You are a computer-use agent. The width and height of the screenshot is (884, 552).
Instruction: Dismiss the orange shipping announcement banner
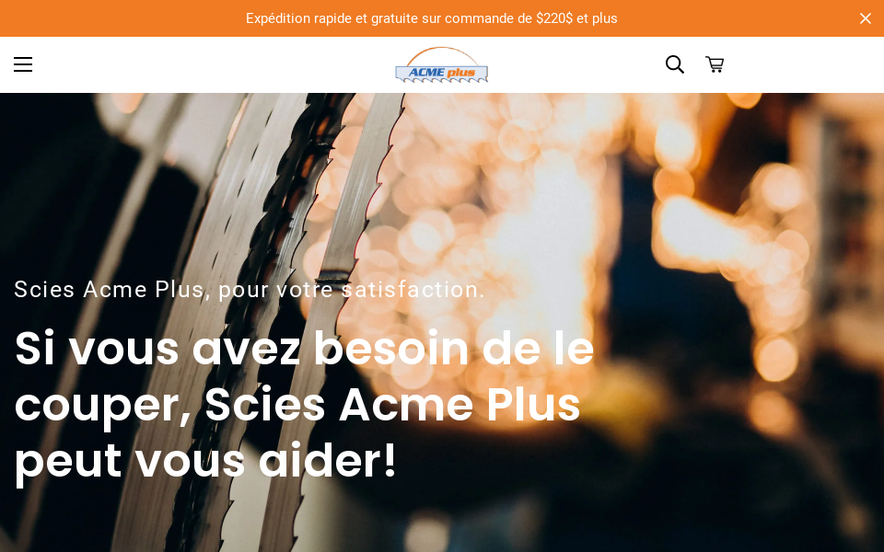(866, 18)
